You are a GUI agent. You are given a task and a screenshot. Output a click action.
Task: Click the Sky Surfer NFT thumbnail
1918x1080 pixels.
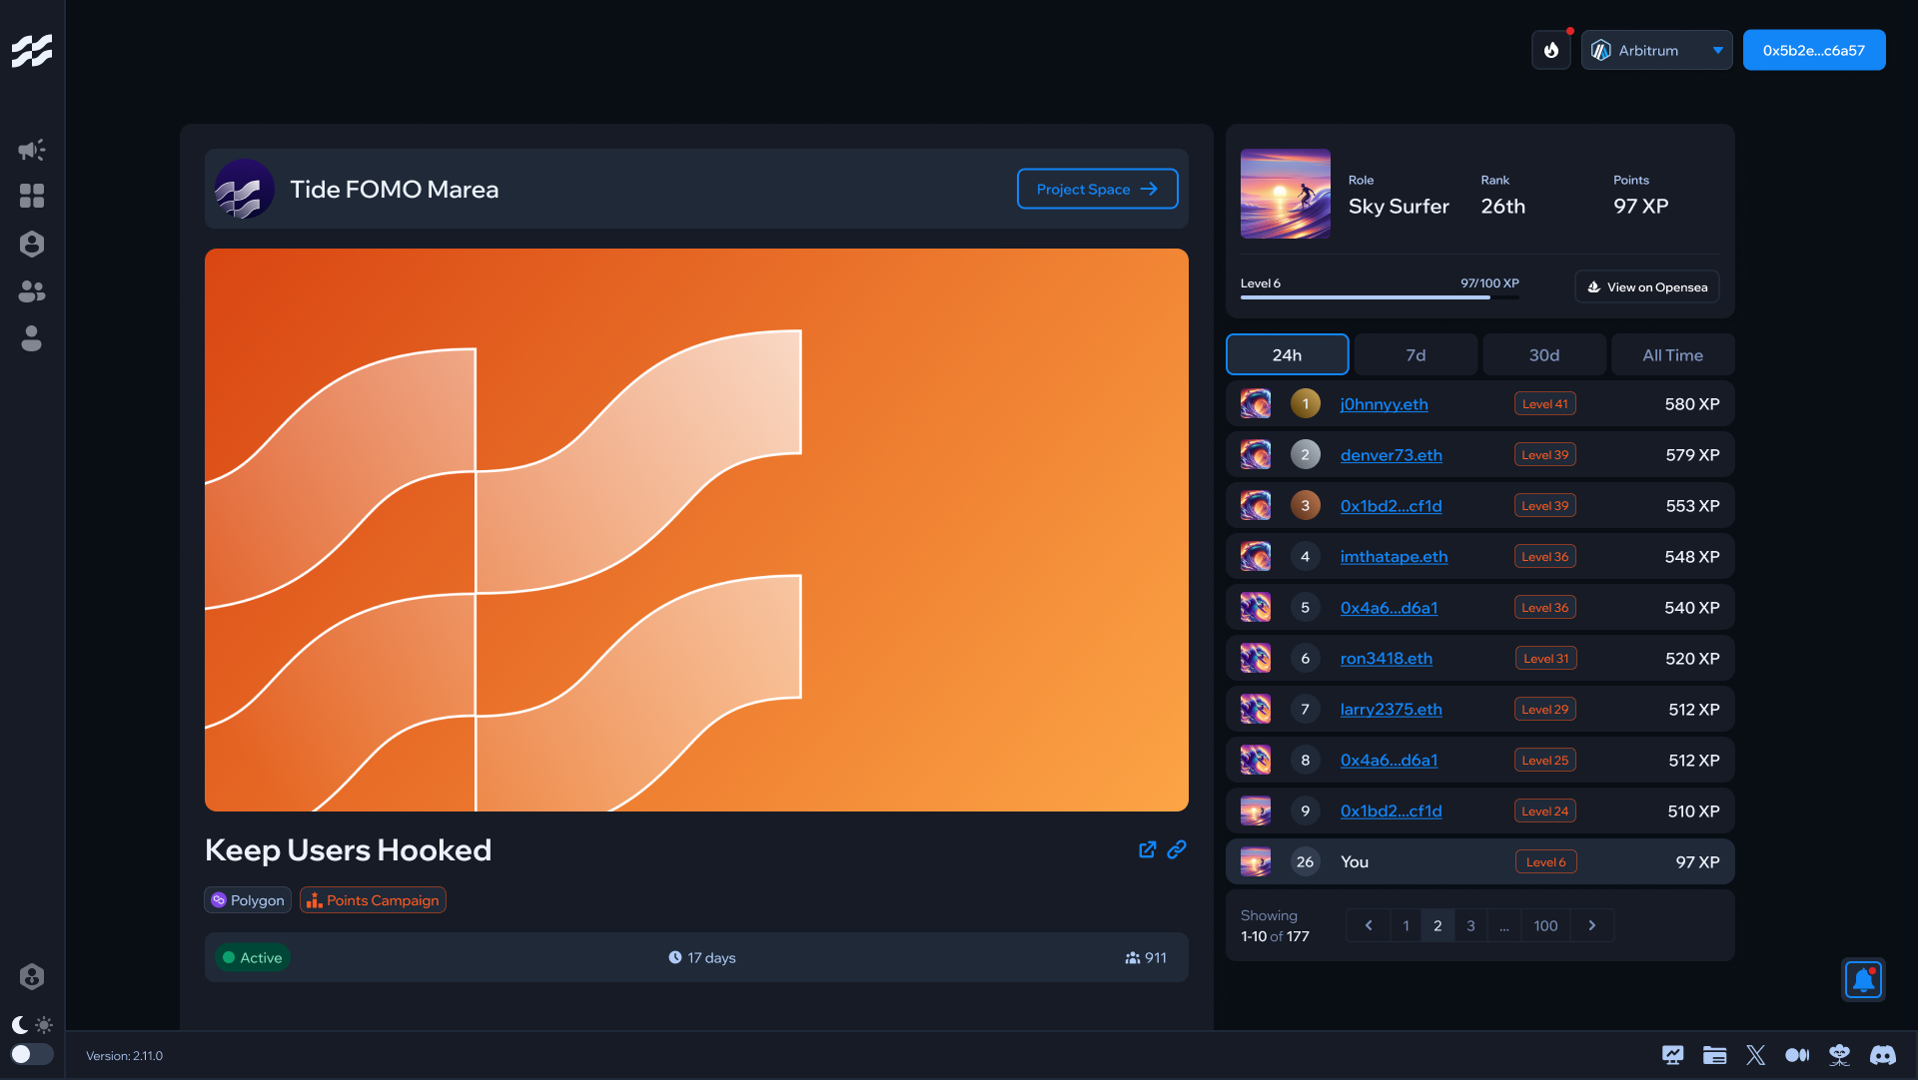tap(1285, 194)
